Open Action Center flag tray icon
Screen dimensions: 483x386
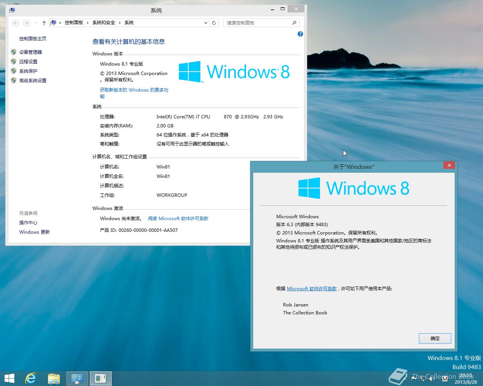(414, 378)
